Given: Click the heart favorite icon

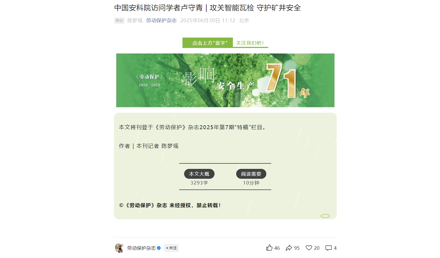Looking at the screenshot, I should pos(309,248).
